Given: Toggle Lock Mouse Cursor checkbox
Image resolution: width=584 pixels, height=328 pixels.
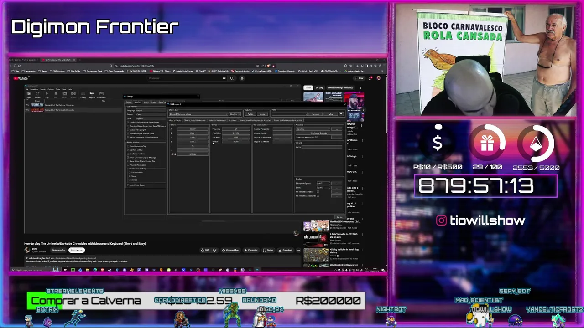Looking at the screenshot, I should pyautogui.click(x=128, y=185).
